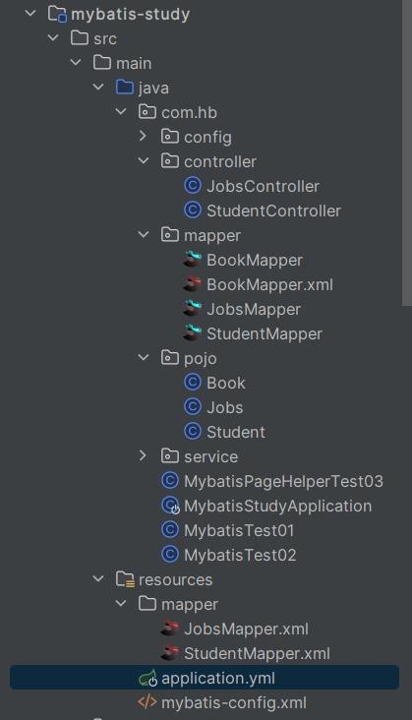Select StudentMapper.xml under resources
This screenshot has height=720, width=412.
(x=257, y=653)
